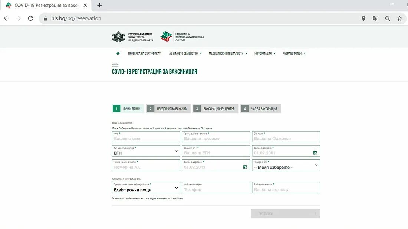Open preferred channel Електронна поща dropdown
The width and height of the screenshot is (408, 229).
point(146,188)
